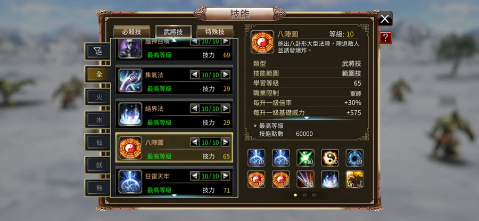Go to second skill slot page dot
Image resolution: width=479 pixels, height=221 pixels.
pyautogui.click(x=304, y=195)
